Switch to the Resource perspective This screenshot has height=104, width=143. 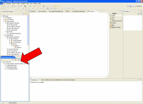click(x=138, y=6)
